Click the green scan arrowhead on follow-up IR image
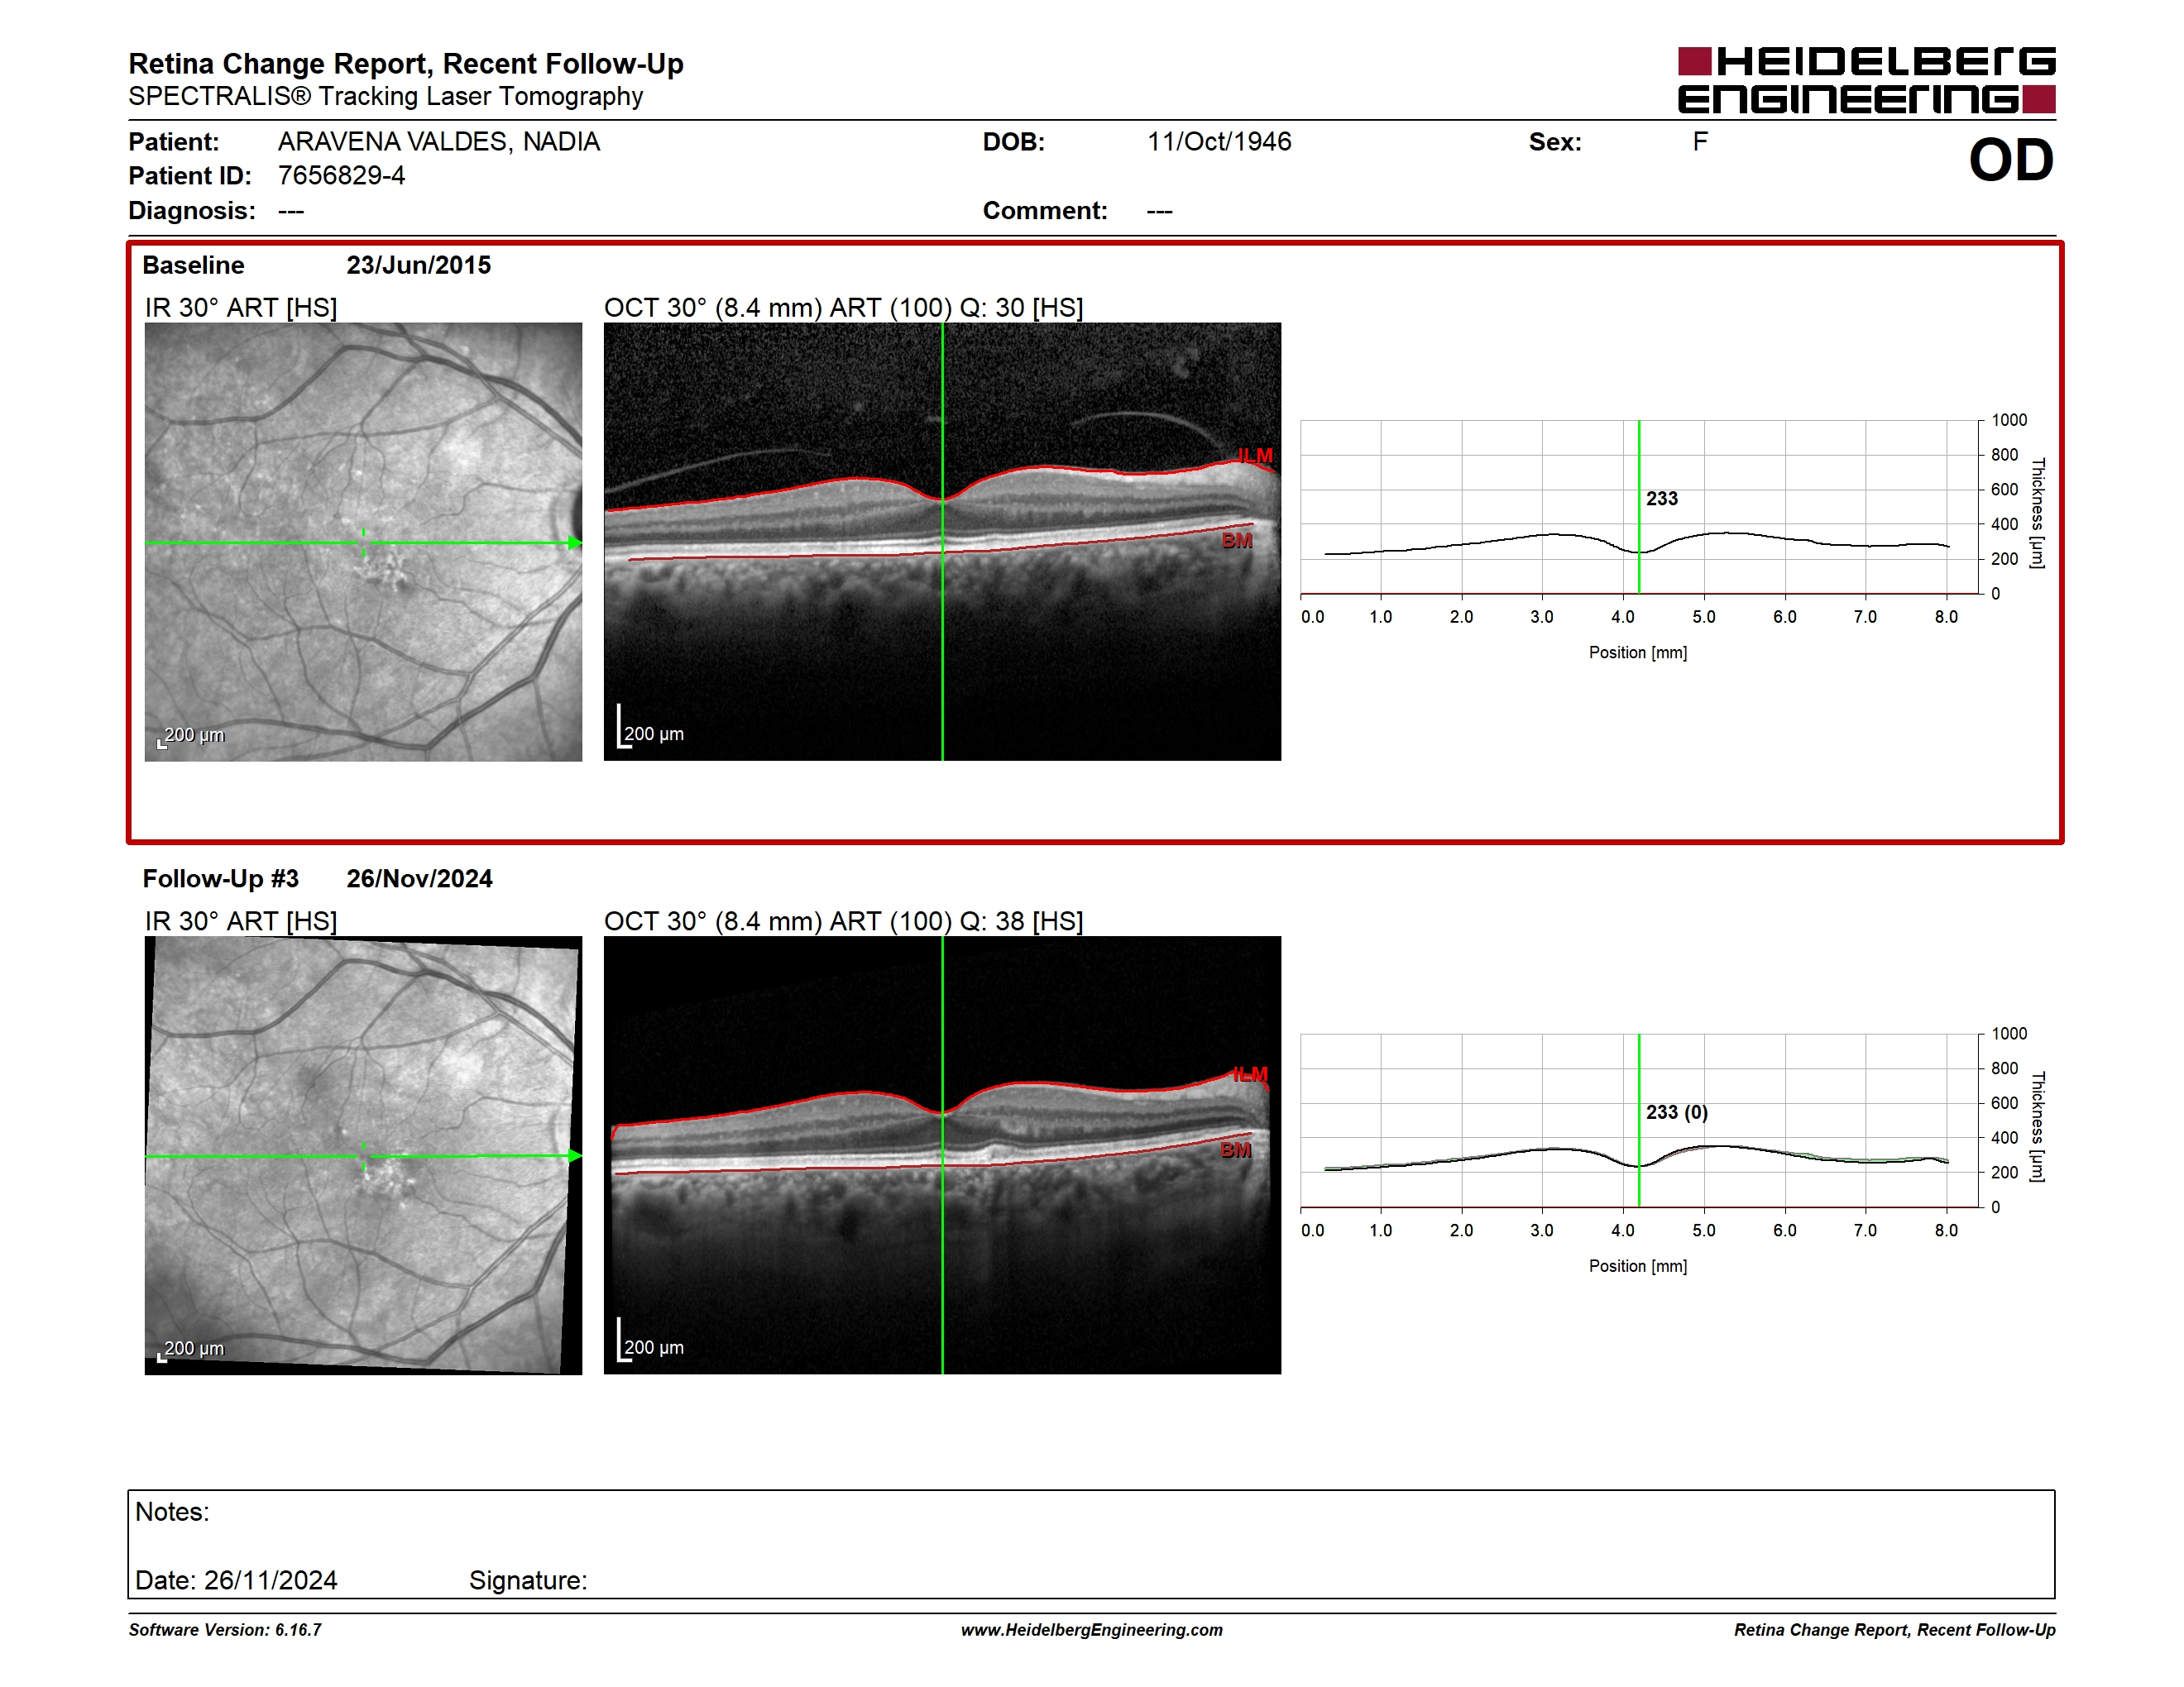The image size is (2184, 1687). [575, 1156]
